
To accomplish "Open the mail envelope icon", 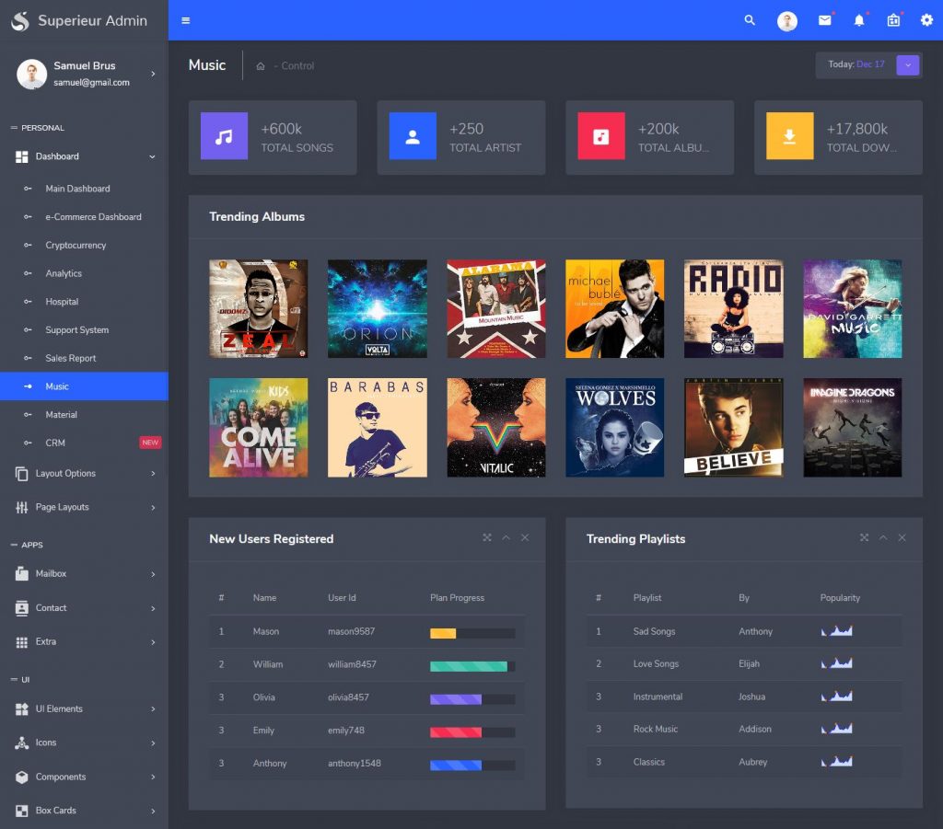I will click(x=824, y=20).
